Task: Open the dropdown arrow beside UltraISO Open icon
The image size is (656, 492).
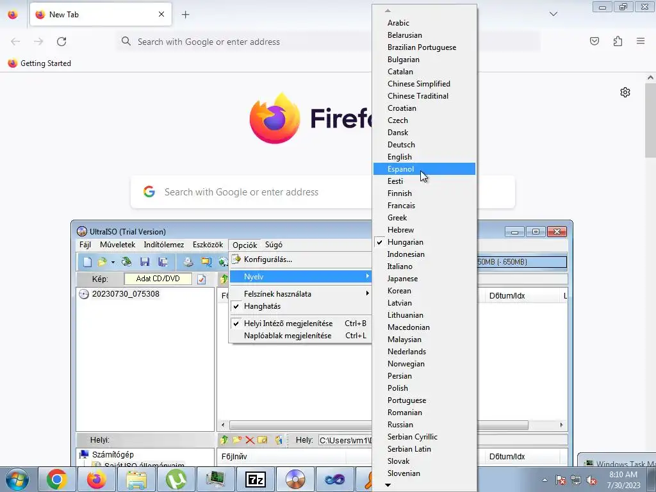Action: coord(113,262)
